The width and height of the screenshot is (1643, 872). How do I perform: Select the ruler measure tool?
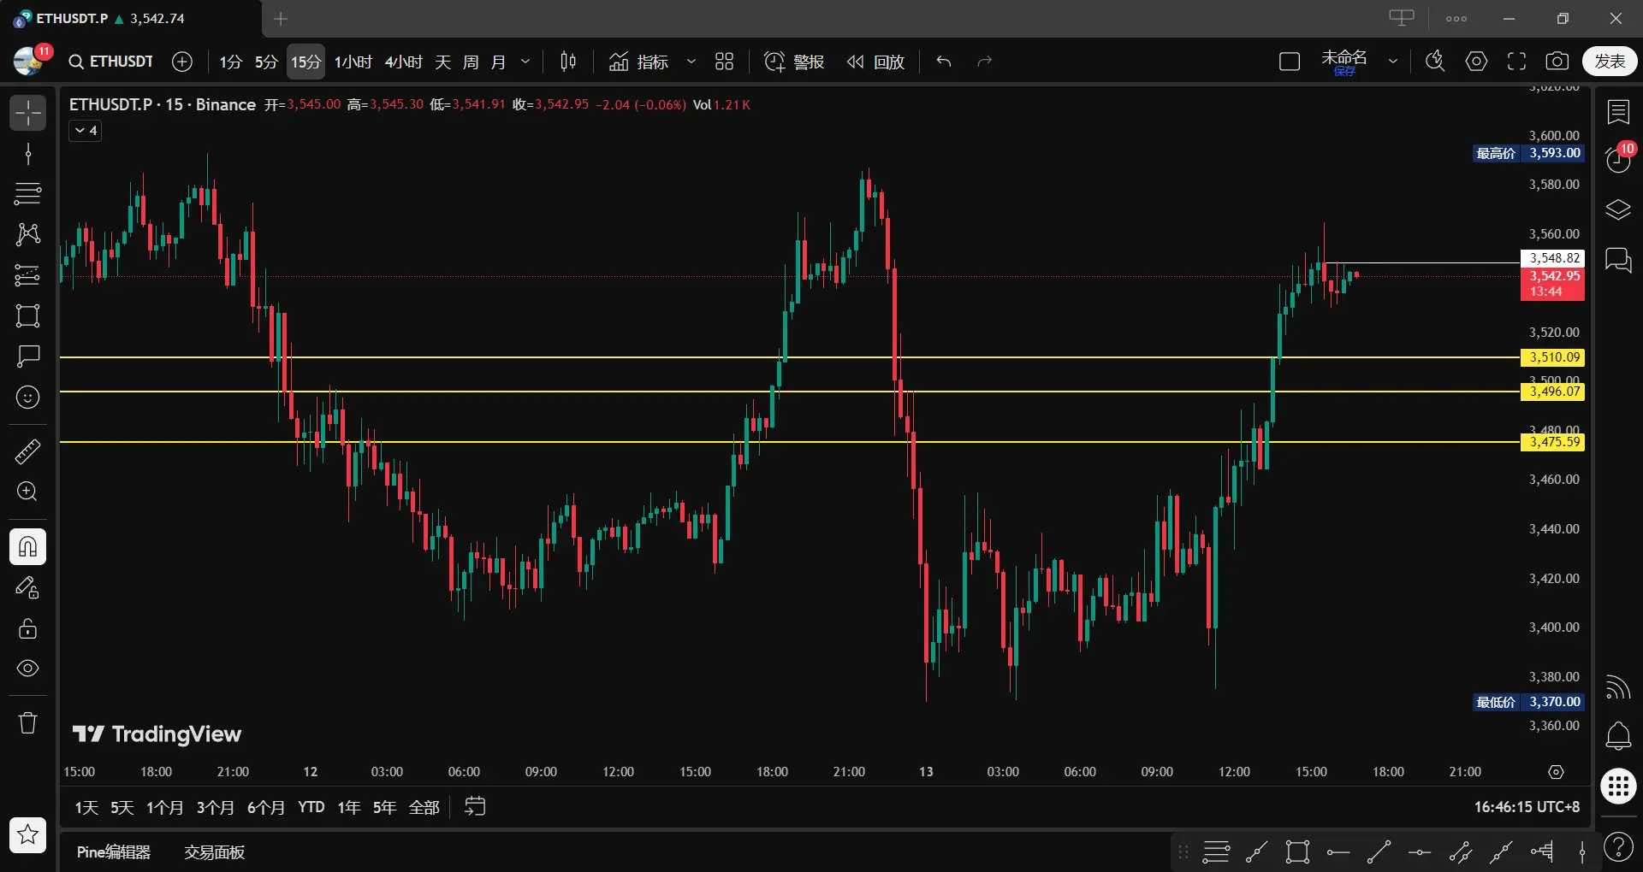tap(27, 451)
